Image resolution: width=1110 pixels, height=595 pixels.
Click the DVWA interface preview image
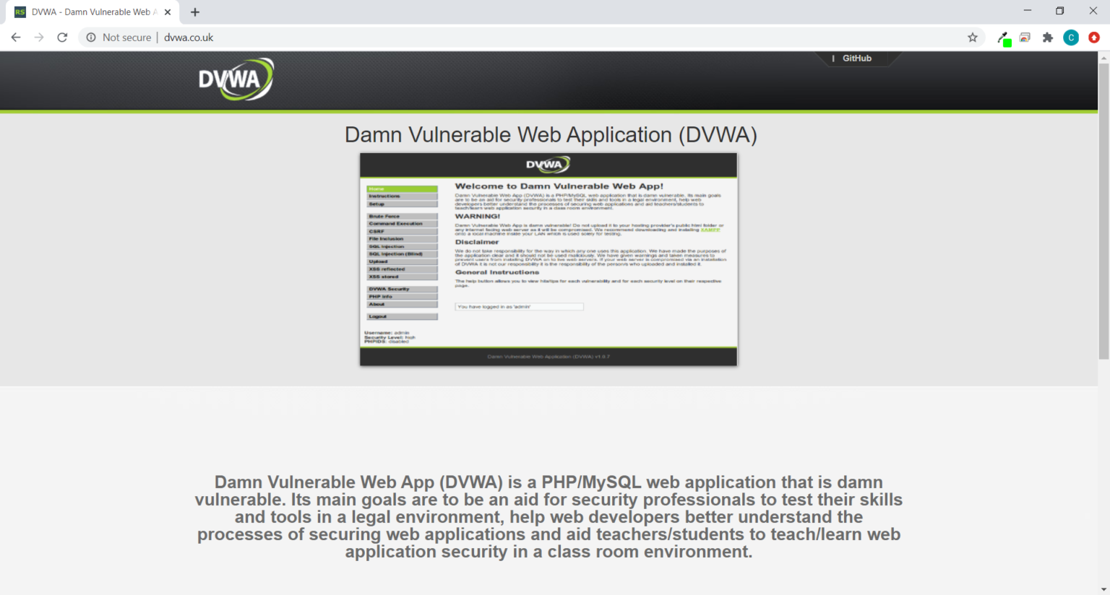coord(548,260)
